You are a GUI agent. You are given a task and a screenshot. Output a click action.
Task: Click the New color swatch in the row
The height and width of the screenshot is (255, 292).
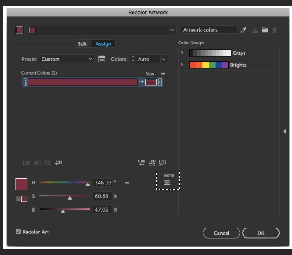pos(151,82)
